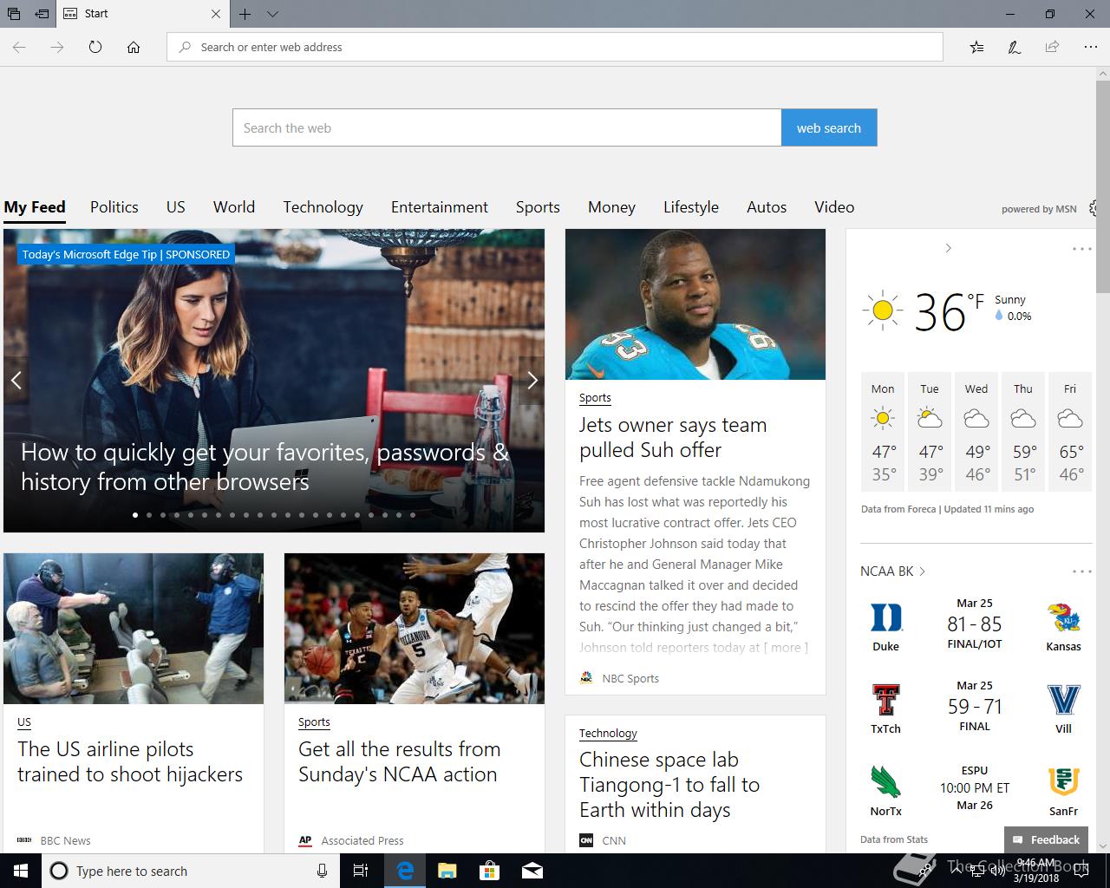Click the Suh player photo
Image resolution: width=1110 pixels, height=888 pixels.
pos(695,304)
